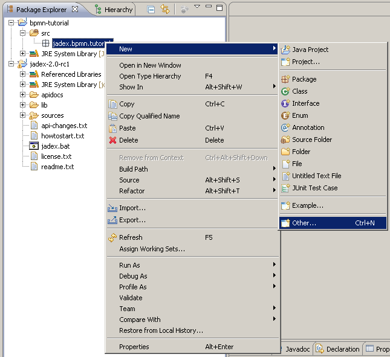Switch to the Hierarchy tab
Image resolution: width=390 pixels, height=357 pixels.
point(114,10)
